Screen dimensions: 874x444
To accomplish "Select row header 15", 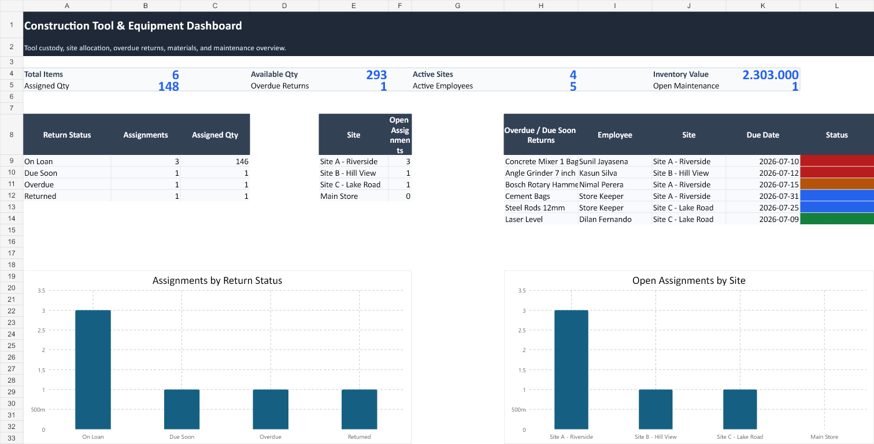I will [12, 230].
